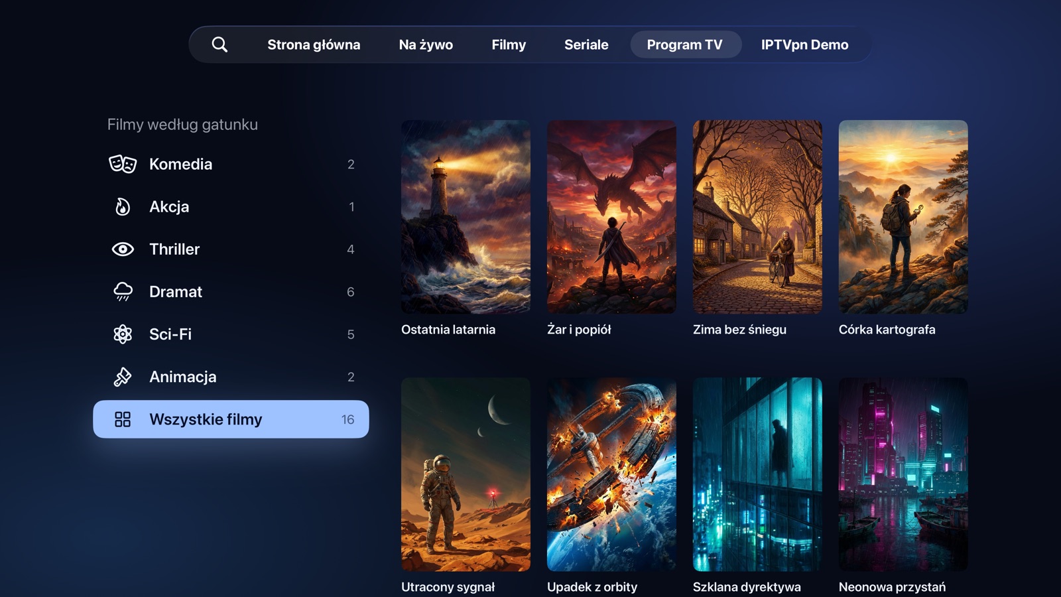Choose the Sci-Fi genre label

[x=170, y=334]
